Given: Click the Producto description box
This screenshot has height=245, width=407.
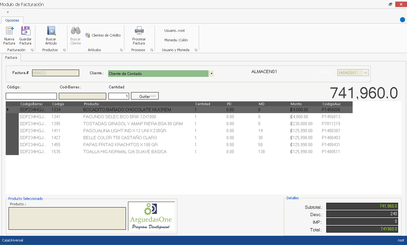Looking at the screenshot, I should pos(67,219).
